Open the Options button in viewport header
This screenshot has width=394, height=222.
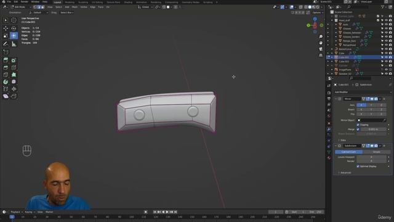pos(317,12)
